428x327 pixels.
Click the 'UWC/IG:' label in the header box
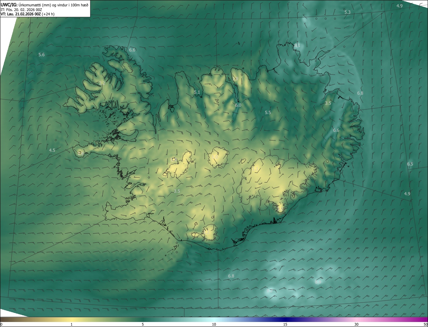tap(9, 5)
